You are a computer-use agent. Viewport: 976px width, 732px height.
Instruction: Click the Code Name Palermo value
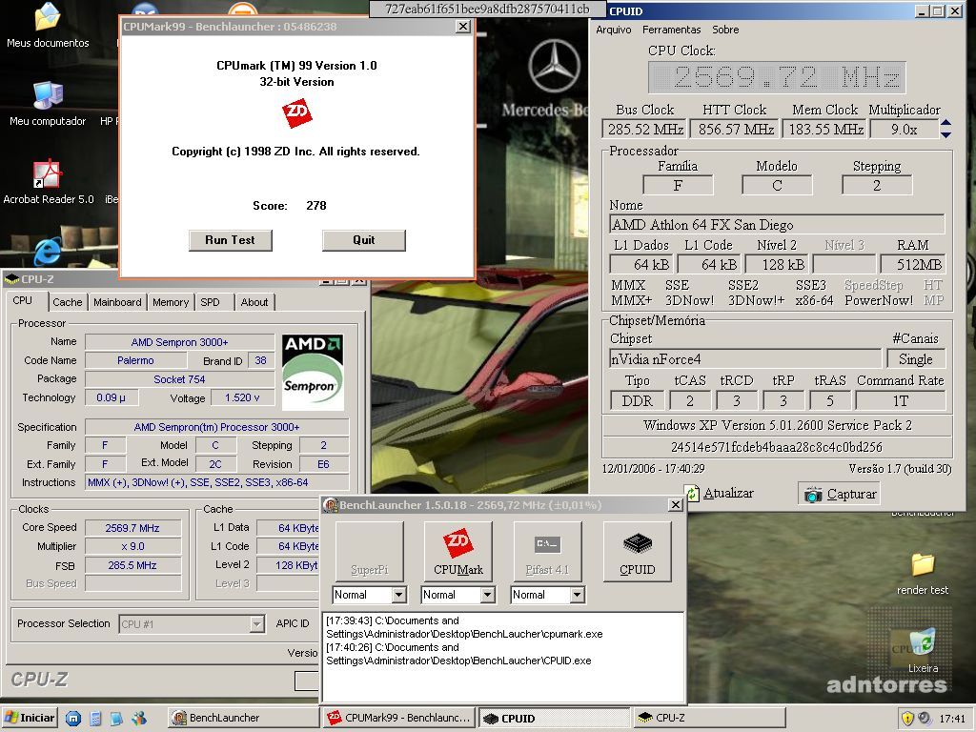pos(135,360)
